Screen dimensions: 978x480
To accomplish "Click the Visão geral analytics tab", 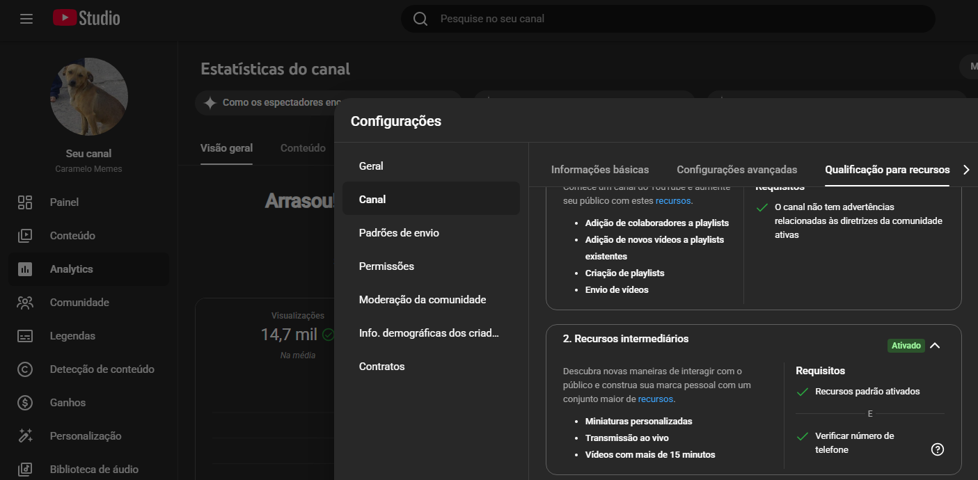I will pyautogui.click(x=226, y=148).
